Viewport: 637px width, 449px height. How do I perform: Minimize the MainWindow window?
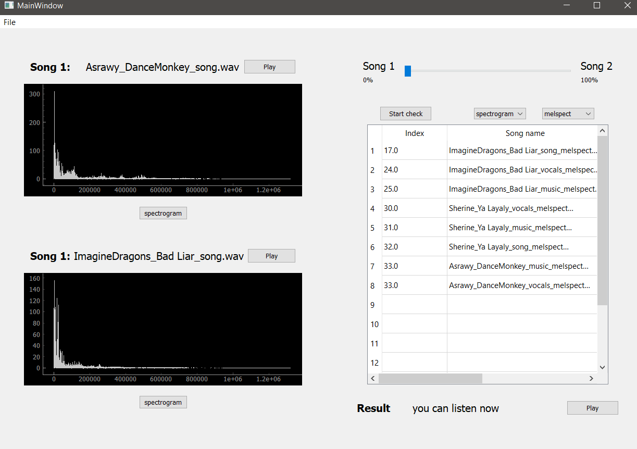(567, 6)
